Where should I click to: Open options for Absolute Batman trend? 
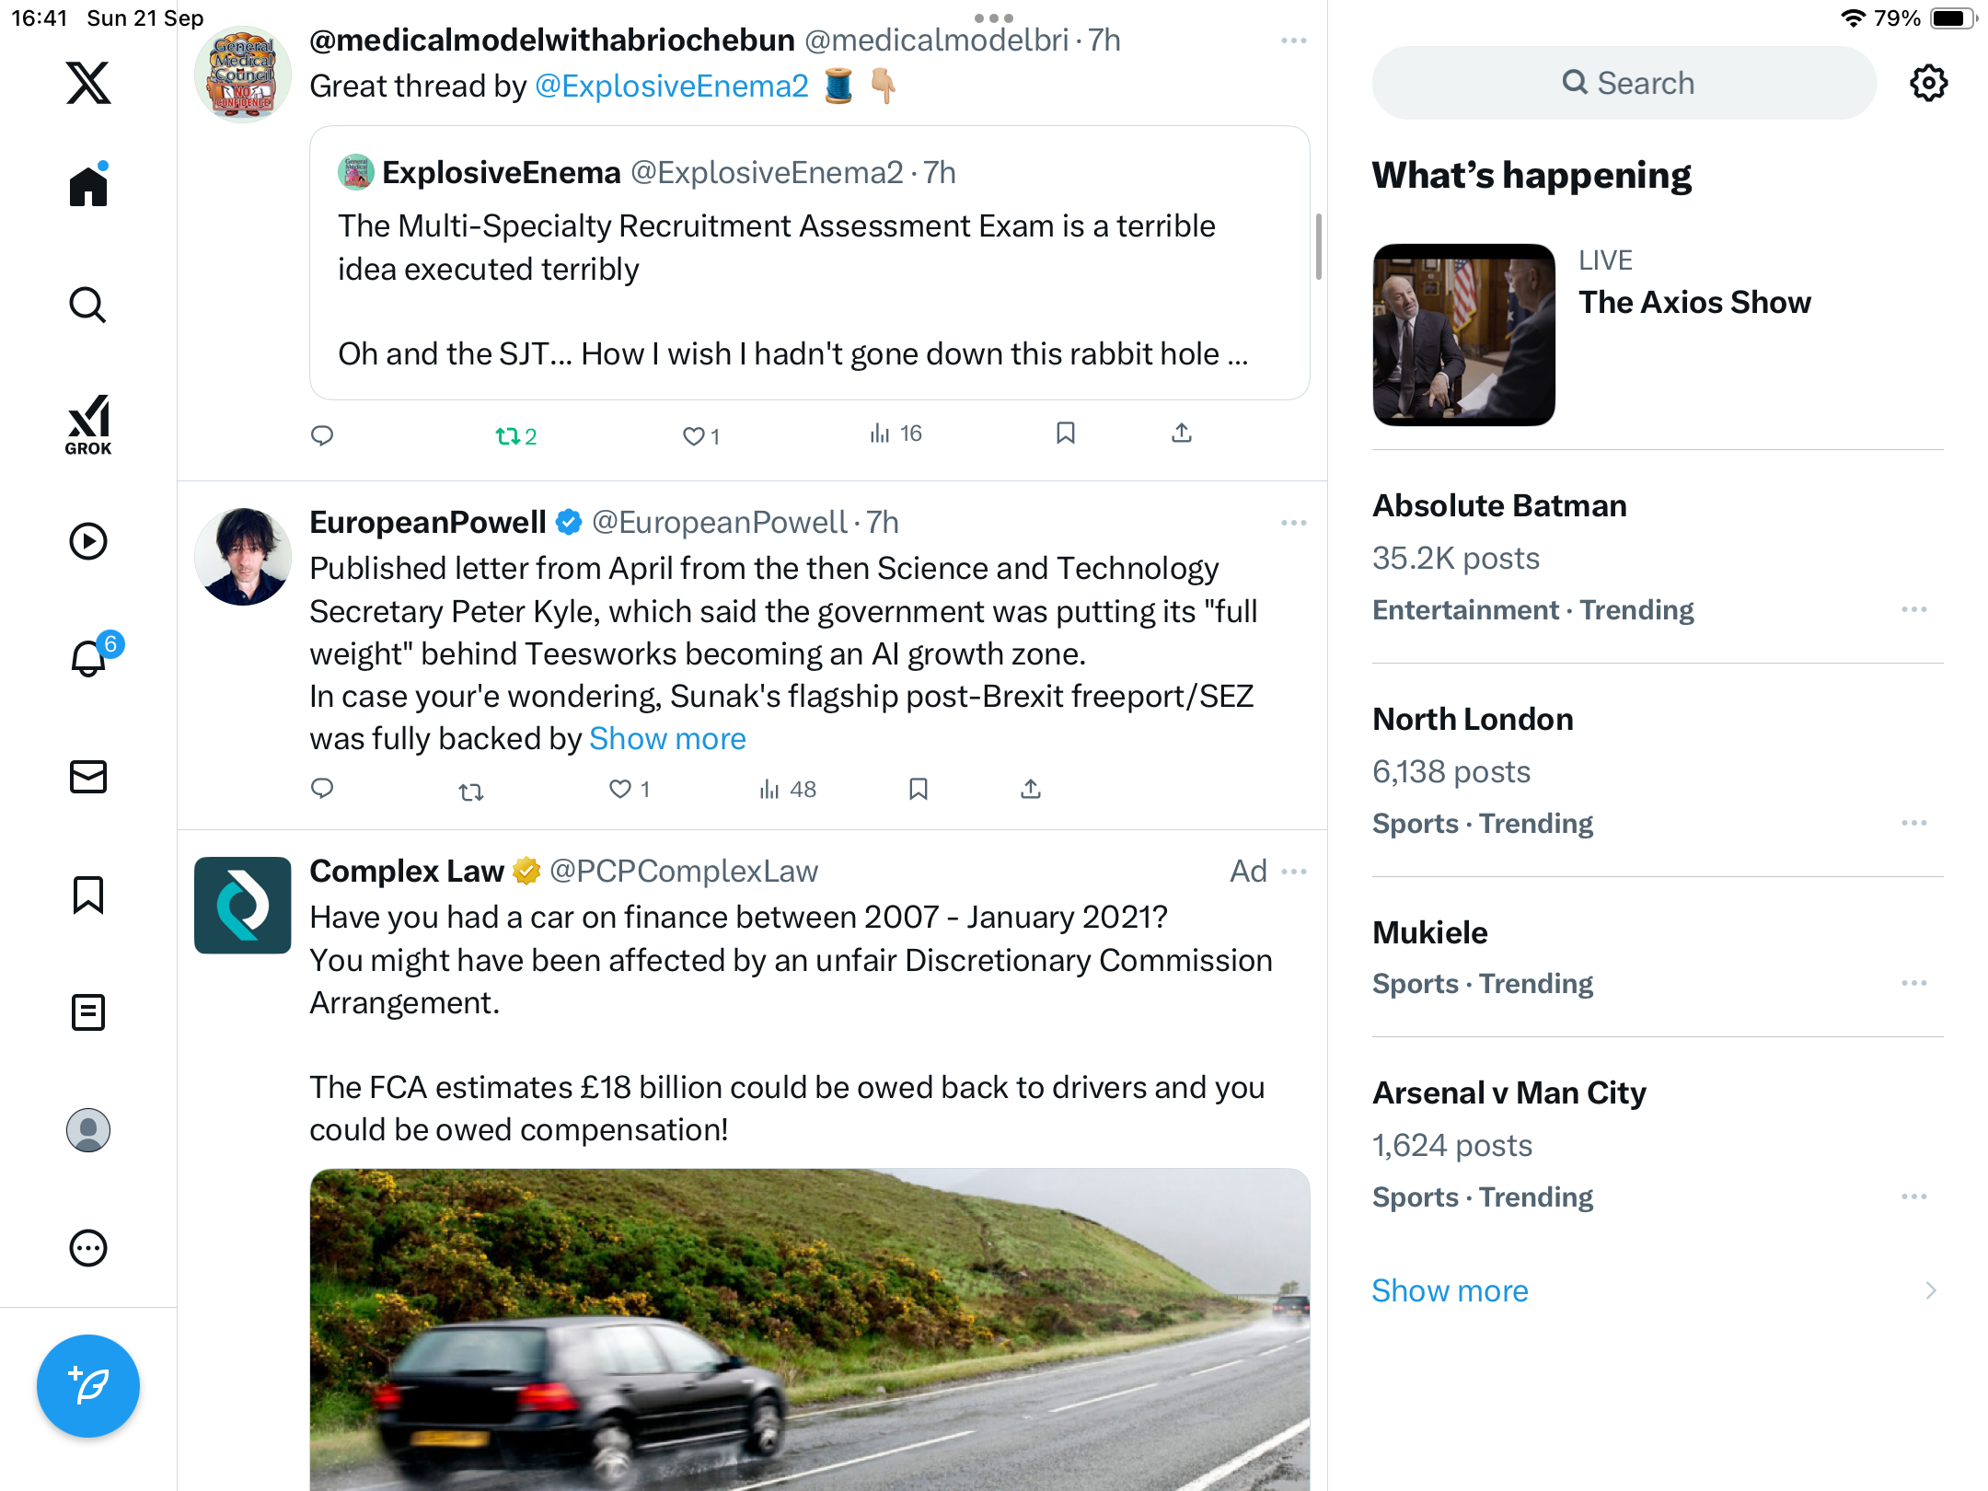click(1913, 610)
